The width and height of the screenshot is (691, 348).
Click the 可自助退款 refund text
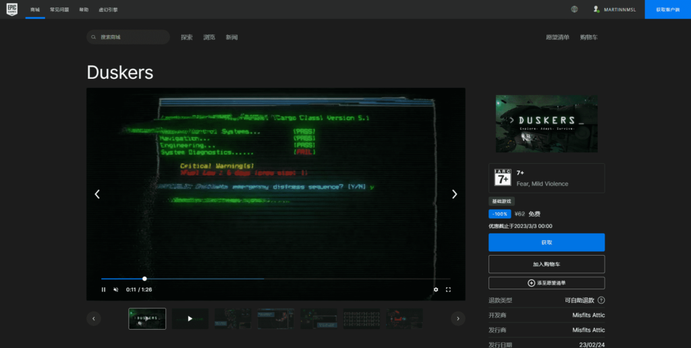[580, 300]
